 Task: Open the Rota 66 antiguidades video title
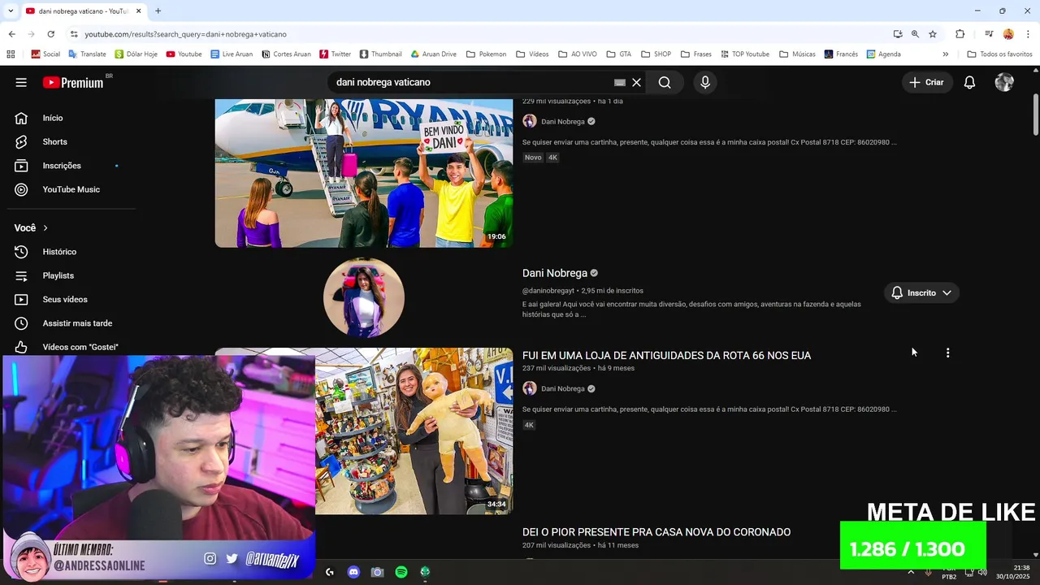(666, 355)
